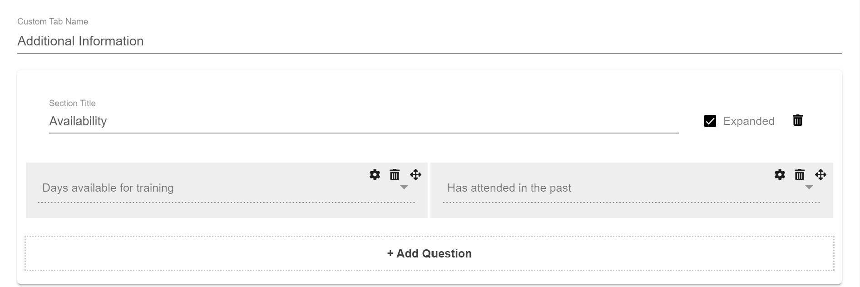This screenshot has height=287, width=860.
Task: Click the Additional Information text
Action: point(80,41)
